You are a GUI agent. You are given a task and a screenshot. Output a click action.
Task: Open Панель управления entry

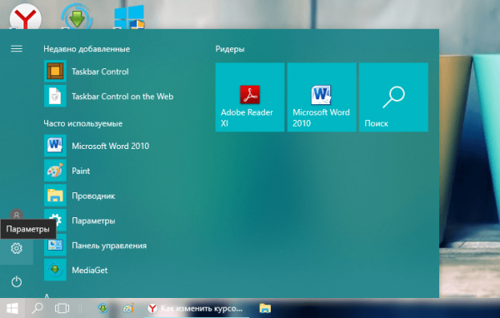[x=109, y=246]
